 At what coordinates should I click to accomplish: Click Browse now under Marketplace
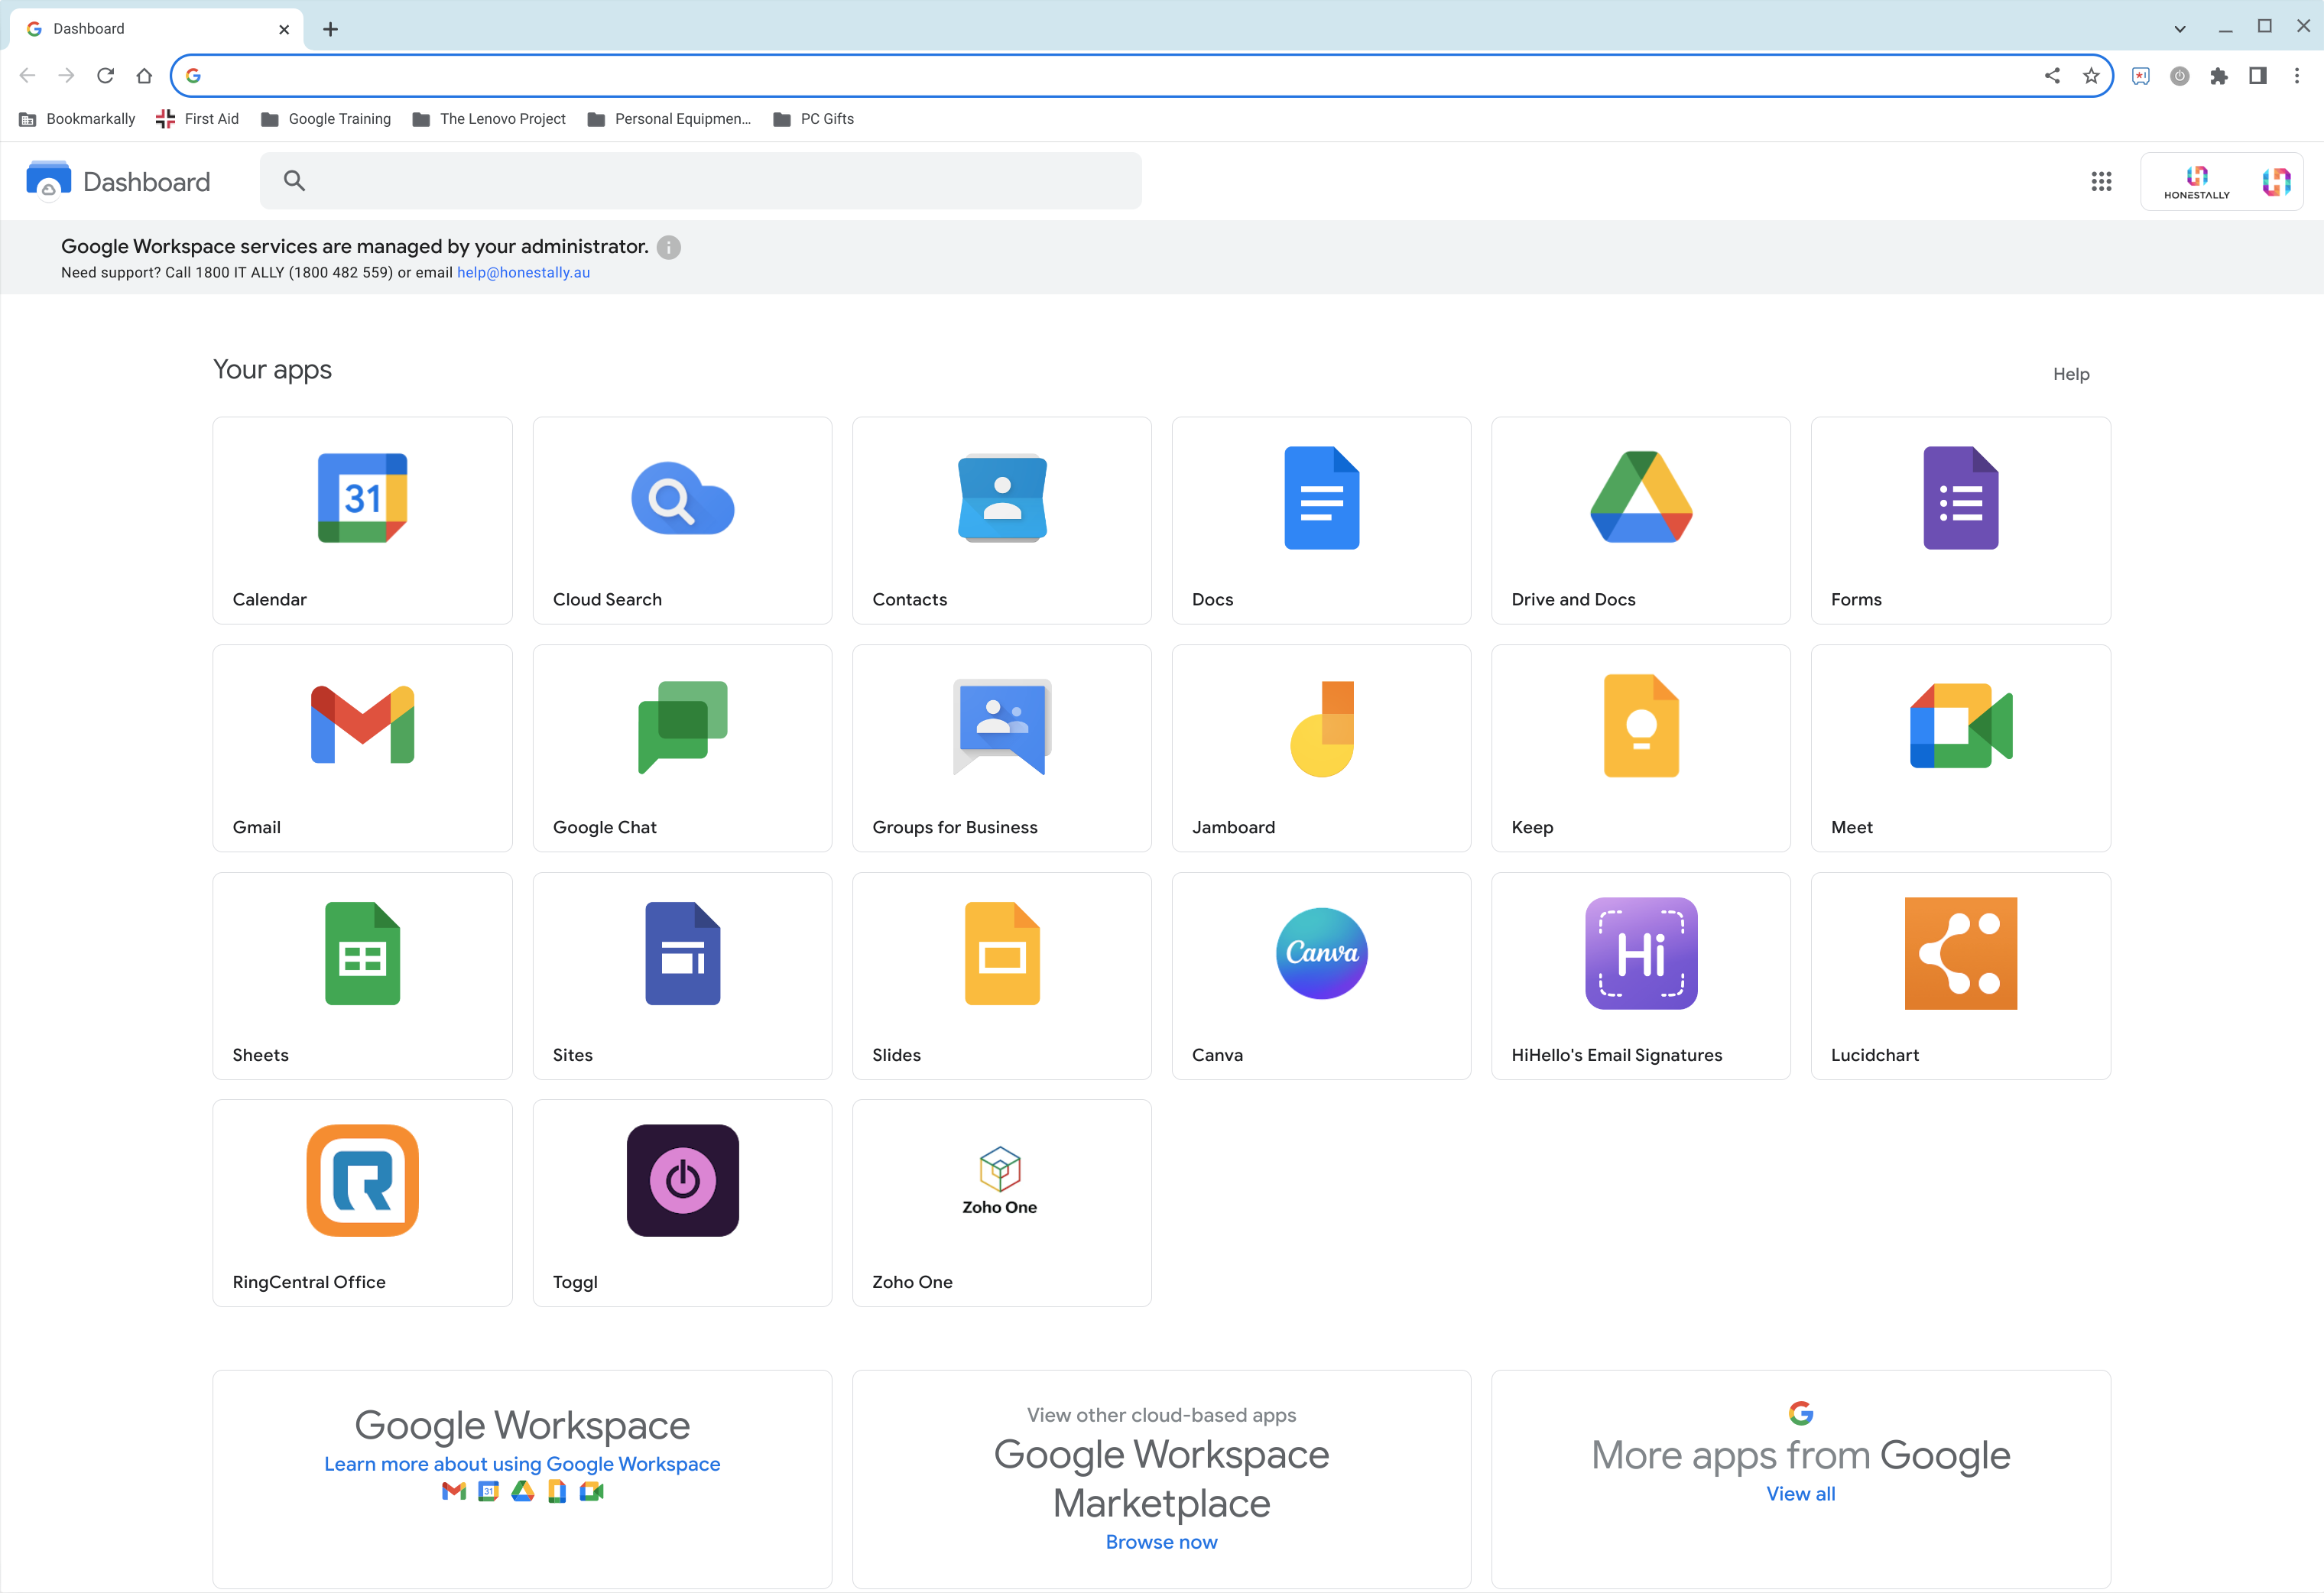pyautogui.click(x=1161, y=1541)
